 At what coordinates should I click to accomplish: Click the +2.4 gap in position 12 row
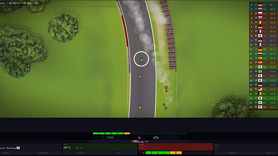coord(272,54)
